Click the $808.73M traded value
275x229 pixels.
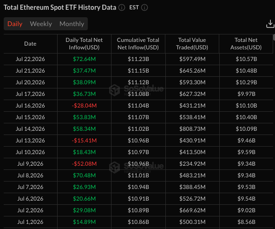(192, 129)
